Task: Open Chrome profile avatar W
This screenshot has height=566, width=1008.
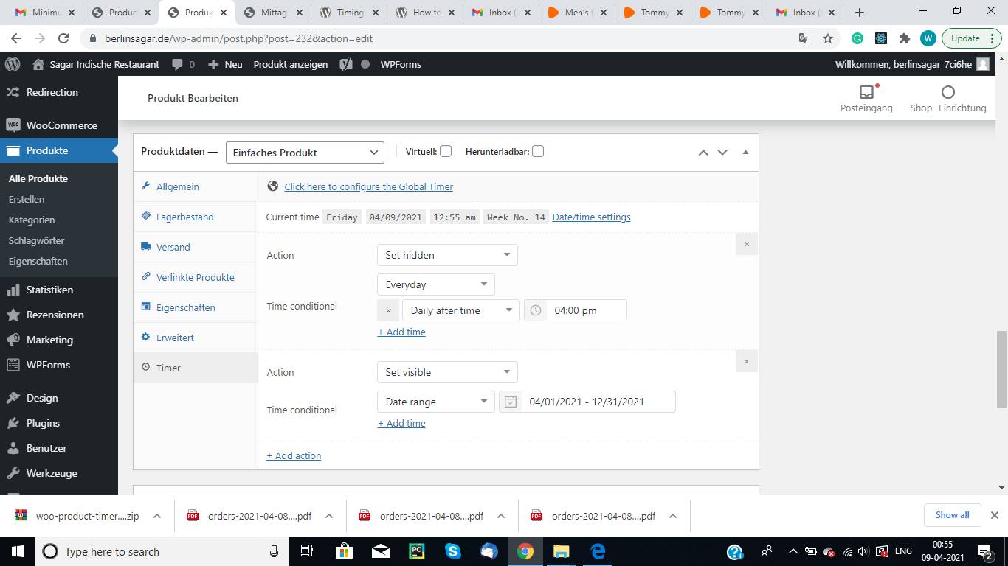Action: [928, 38]
